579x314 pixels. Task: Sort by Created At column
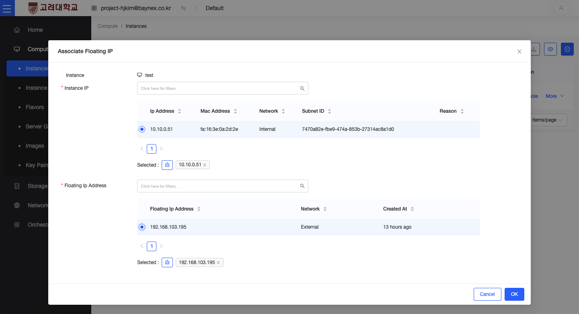pos(412,209)
